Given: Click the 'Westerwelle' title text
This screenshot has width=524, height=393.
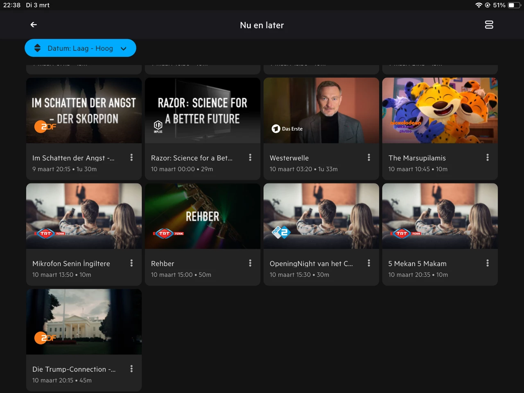Looking at the screenshot, I should (x=289, y=158).
